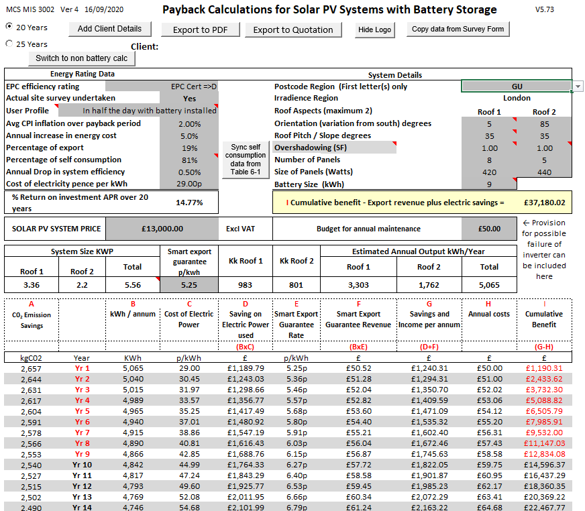Click the Cost of electricity 29.00p cell
Image resolution: width=585 pixels, height=511 pixels.
click(190, 184)
